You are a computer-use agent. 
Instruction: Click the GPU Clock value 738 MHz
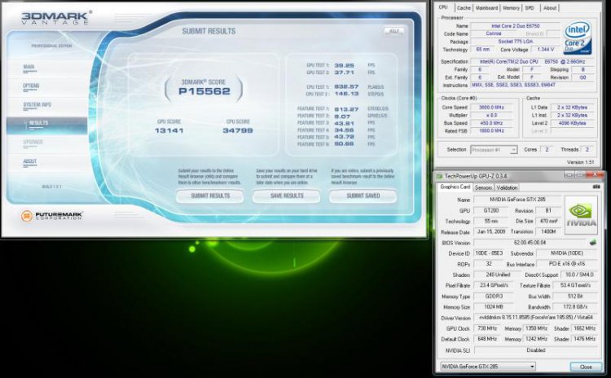(487, 328)
